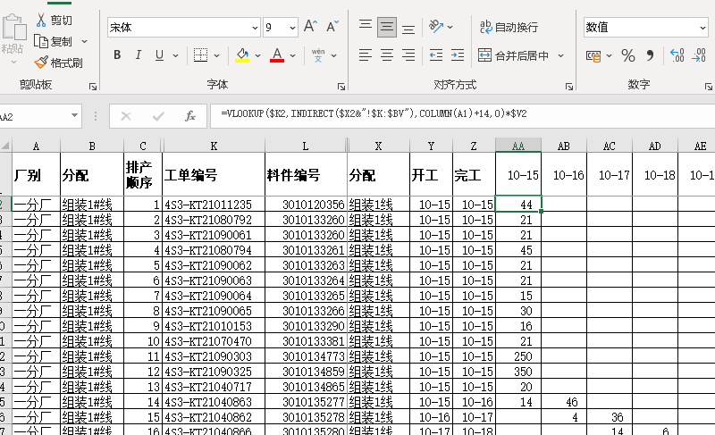Apply red font color

tap(277, 55)
